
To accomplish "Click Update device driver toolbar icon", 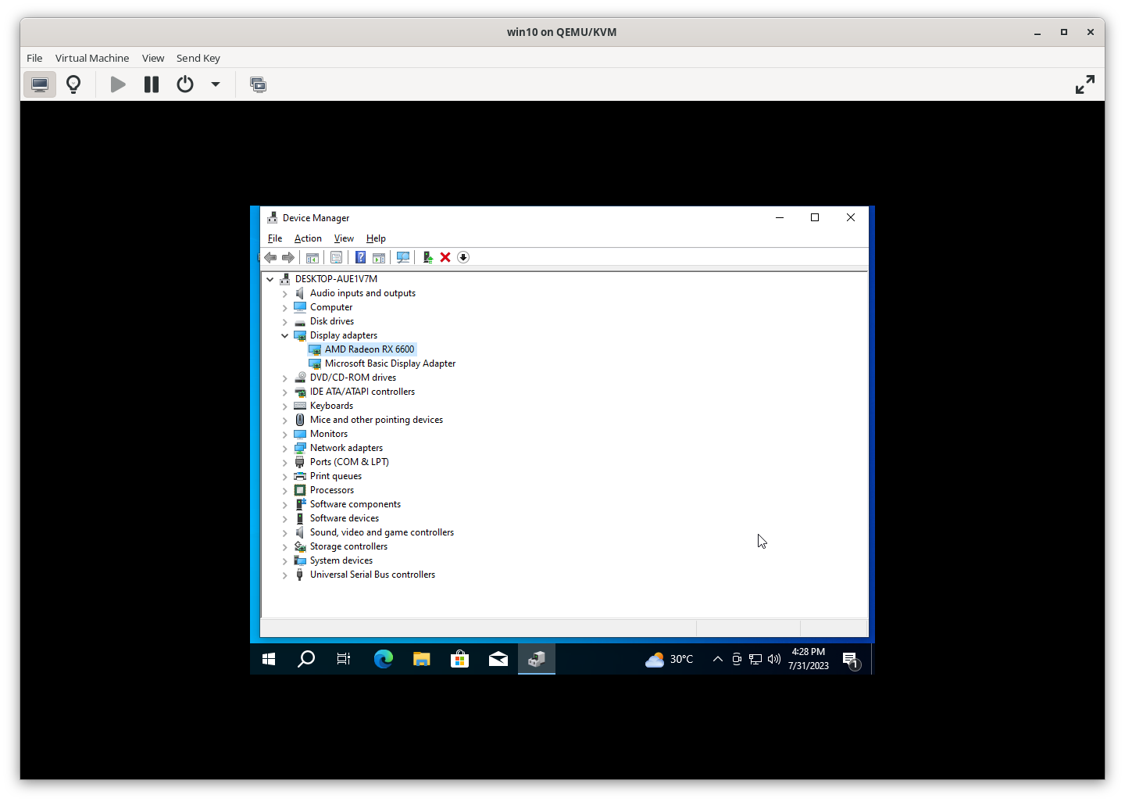I will 427,257.
